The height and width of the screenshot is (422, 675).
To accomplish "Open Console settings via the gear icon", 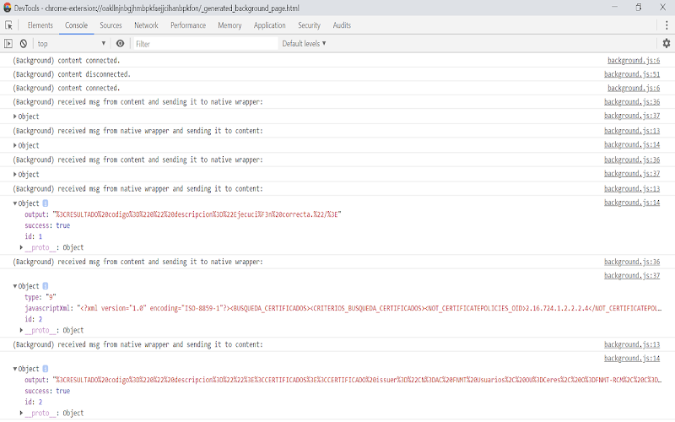I will [667, 44].
